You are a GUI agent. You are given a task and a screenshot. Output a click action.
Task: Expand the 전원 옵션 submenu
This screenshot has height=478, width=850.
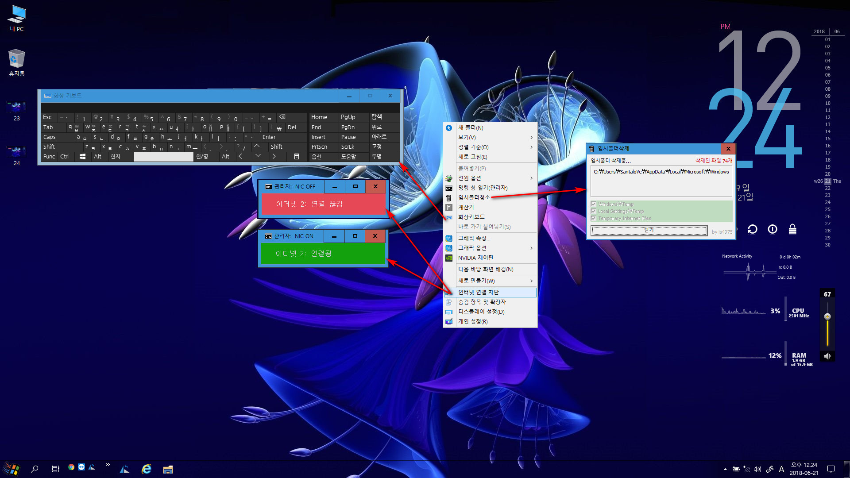click(x=490, y=178)
